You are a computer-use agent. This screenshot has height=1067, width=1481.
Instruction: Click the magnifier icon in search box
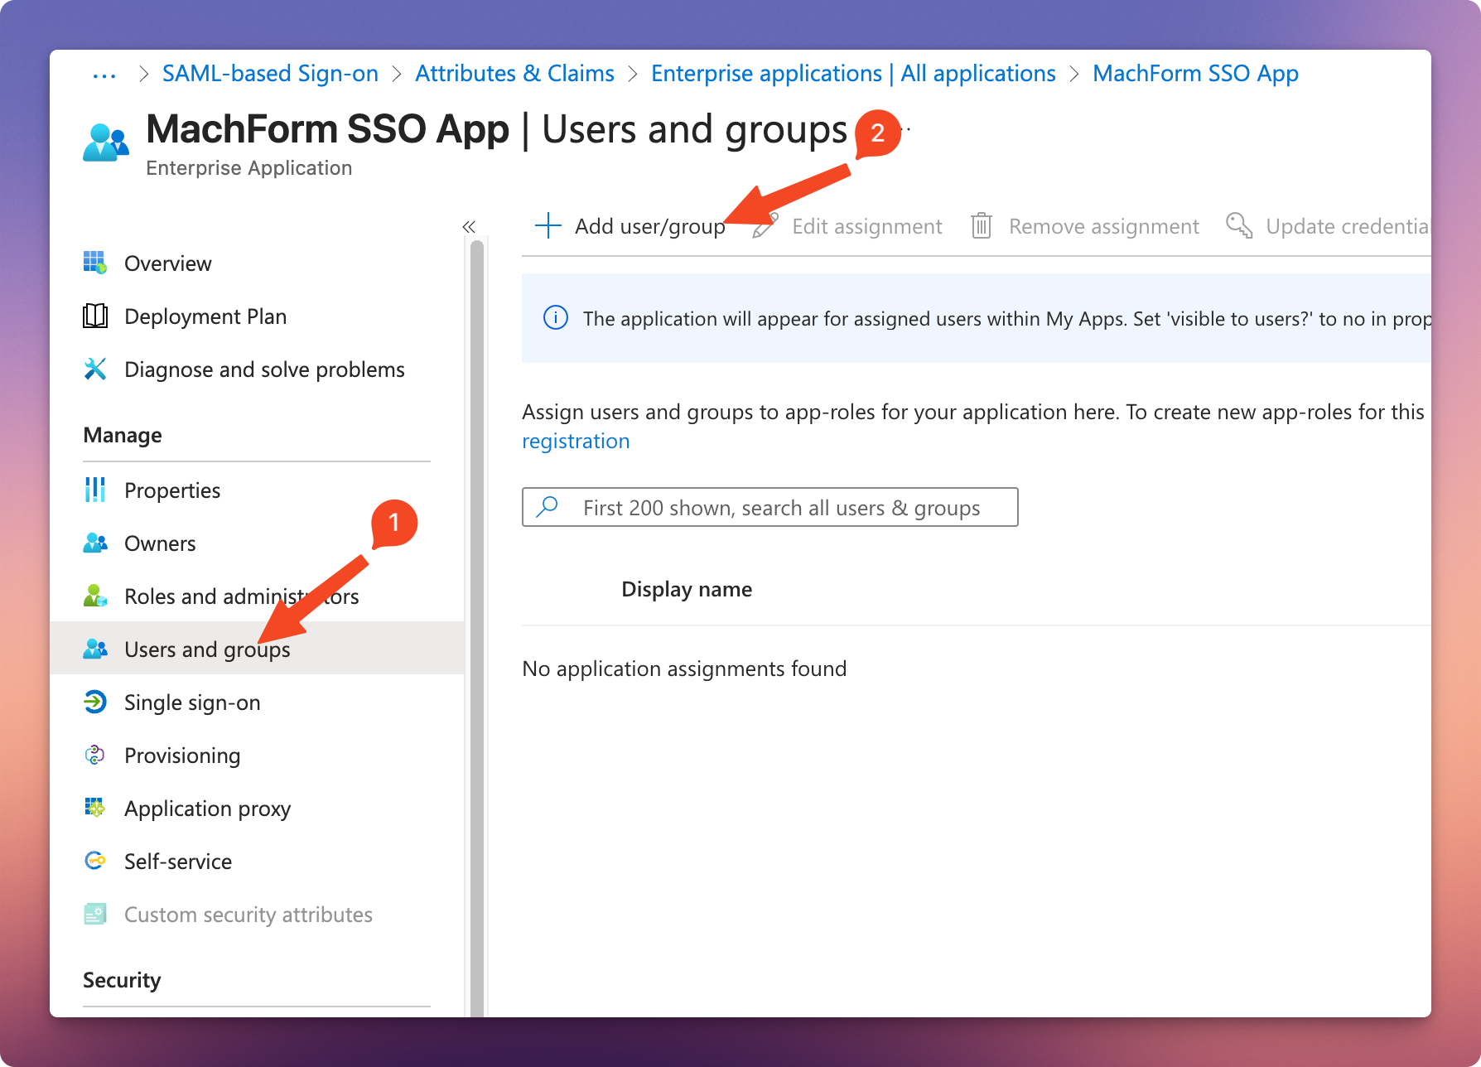548,506
